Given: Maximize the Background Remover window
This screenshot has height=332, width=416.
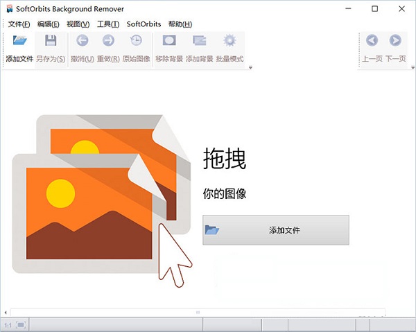Looking at the screenshot, I should point(374,9).
